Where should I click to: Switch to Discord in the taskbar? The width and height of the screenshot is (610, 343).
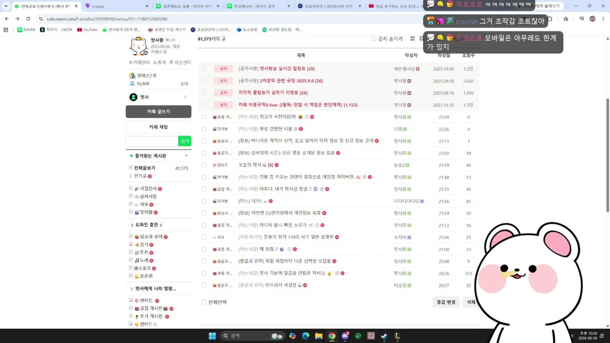(x=345, y=336)
